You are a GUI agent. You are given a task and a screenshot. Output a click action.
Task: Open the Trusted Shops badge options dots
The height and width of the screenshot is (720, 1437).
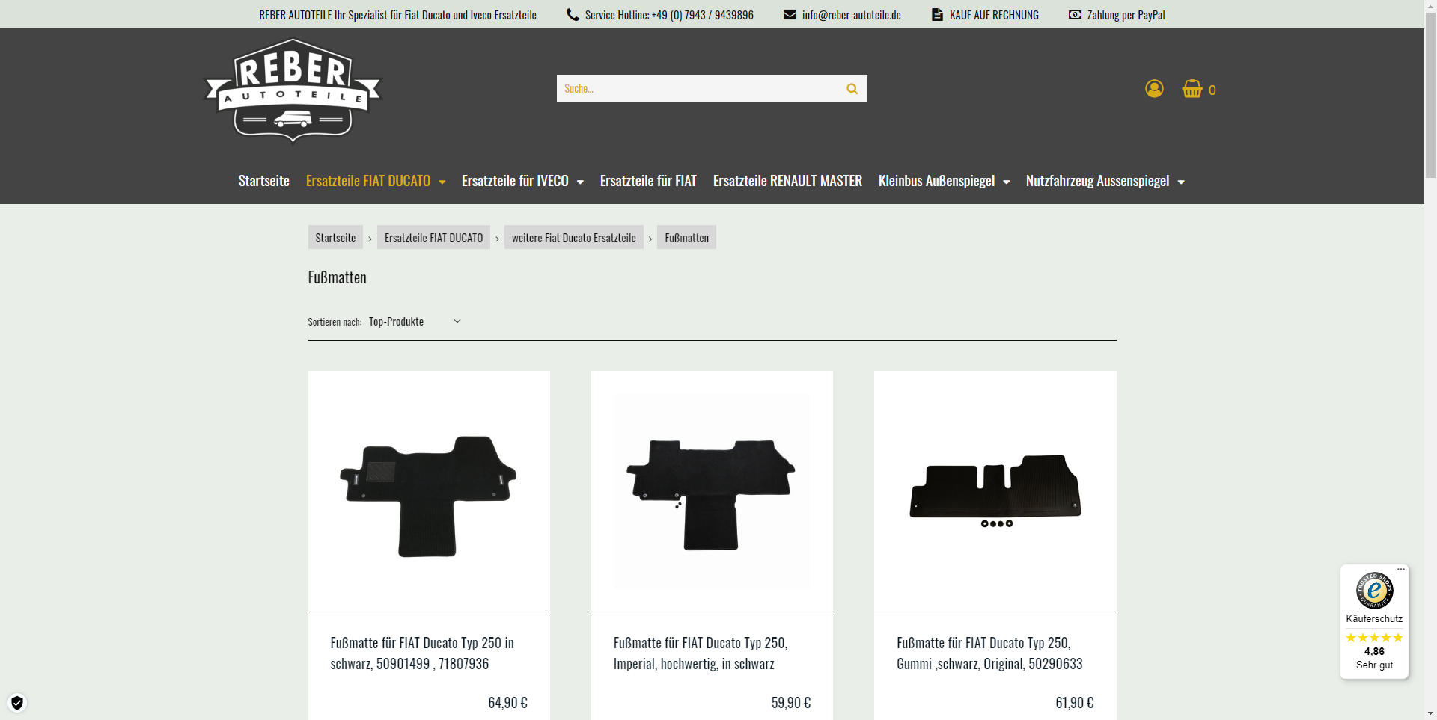click(x=1401, y=570)
